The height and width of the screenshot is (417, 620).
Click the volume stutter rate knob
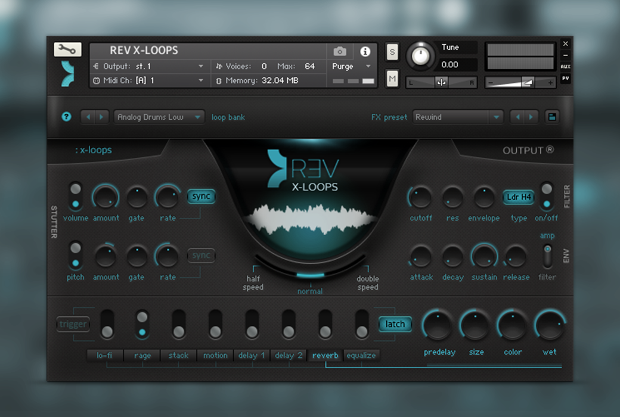click(x=168, y=197)
